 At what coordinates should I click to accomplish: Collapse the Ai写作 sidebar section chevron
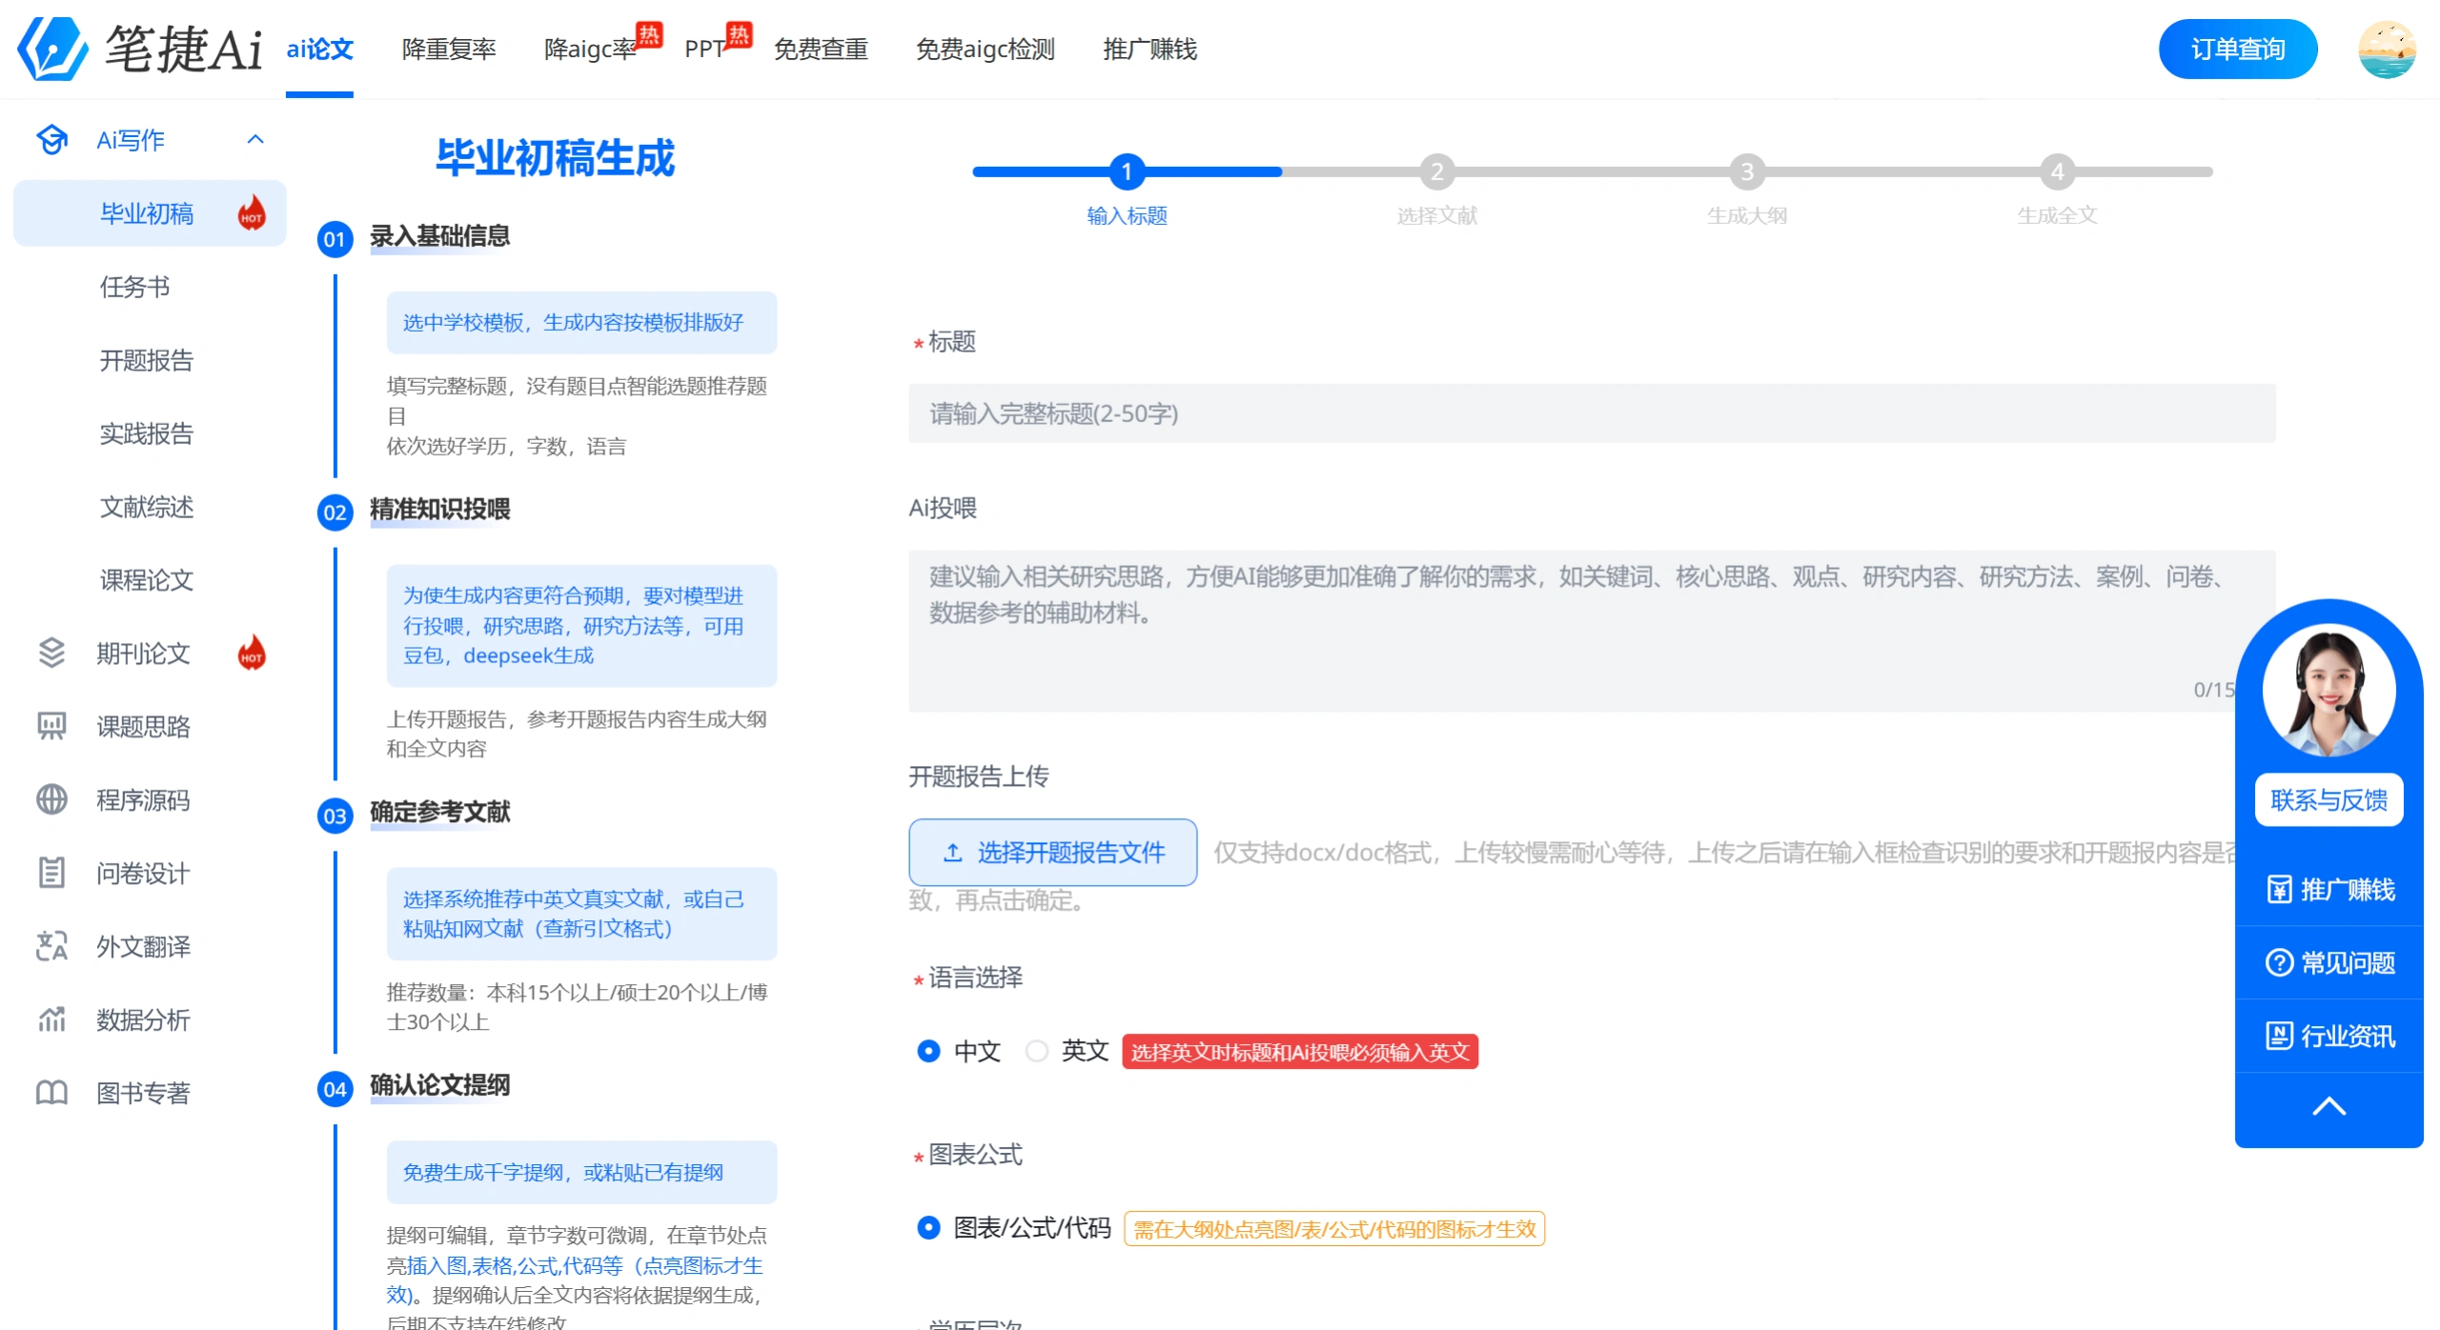coord(255,139)
